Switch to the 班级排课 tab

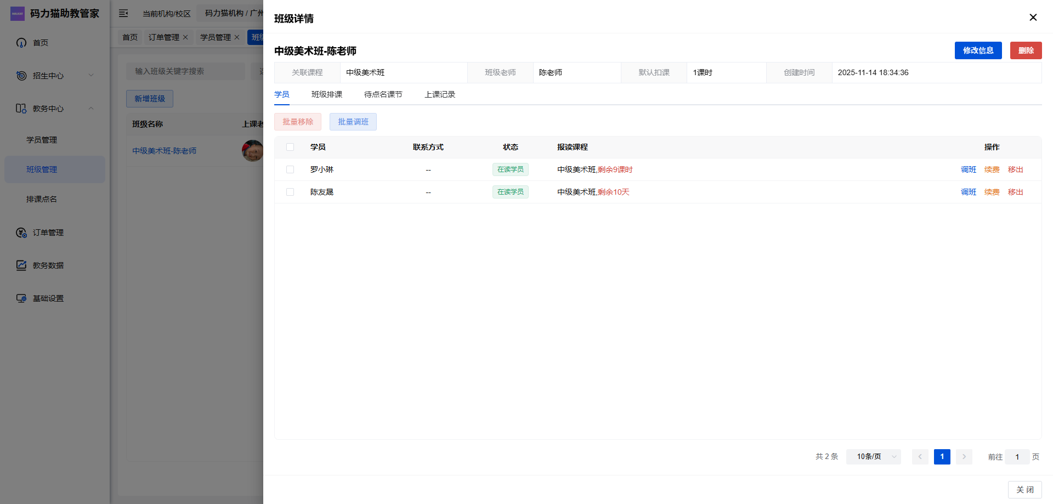(x=327, y=94)
